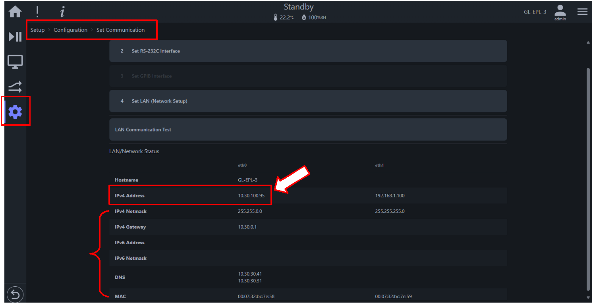This screenshot has width=593, height=303.
Task: Click the Standby status title
Action: click(x=299, y=7)
